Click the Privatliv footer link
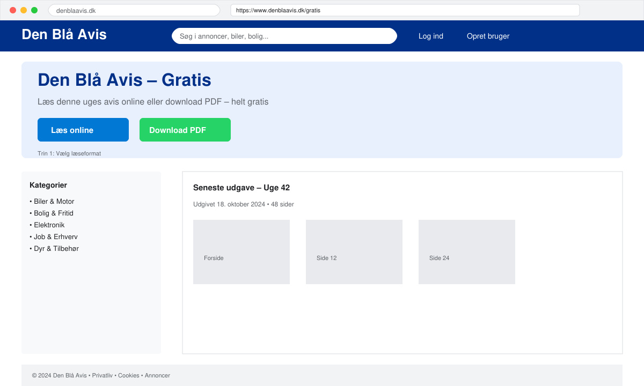644x386 pixels. point(103,376)
